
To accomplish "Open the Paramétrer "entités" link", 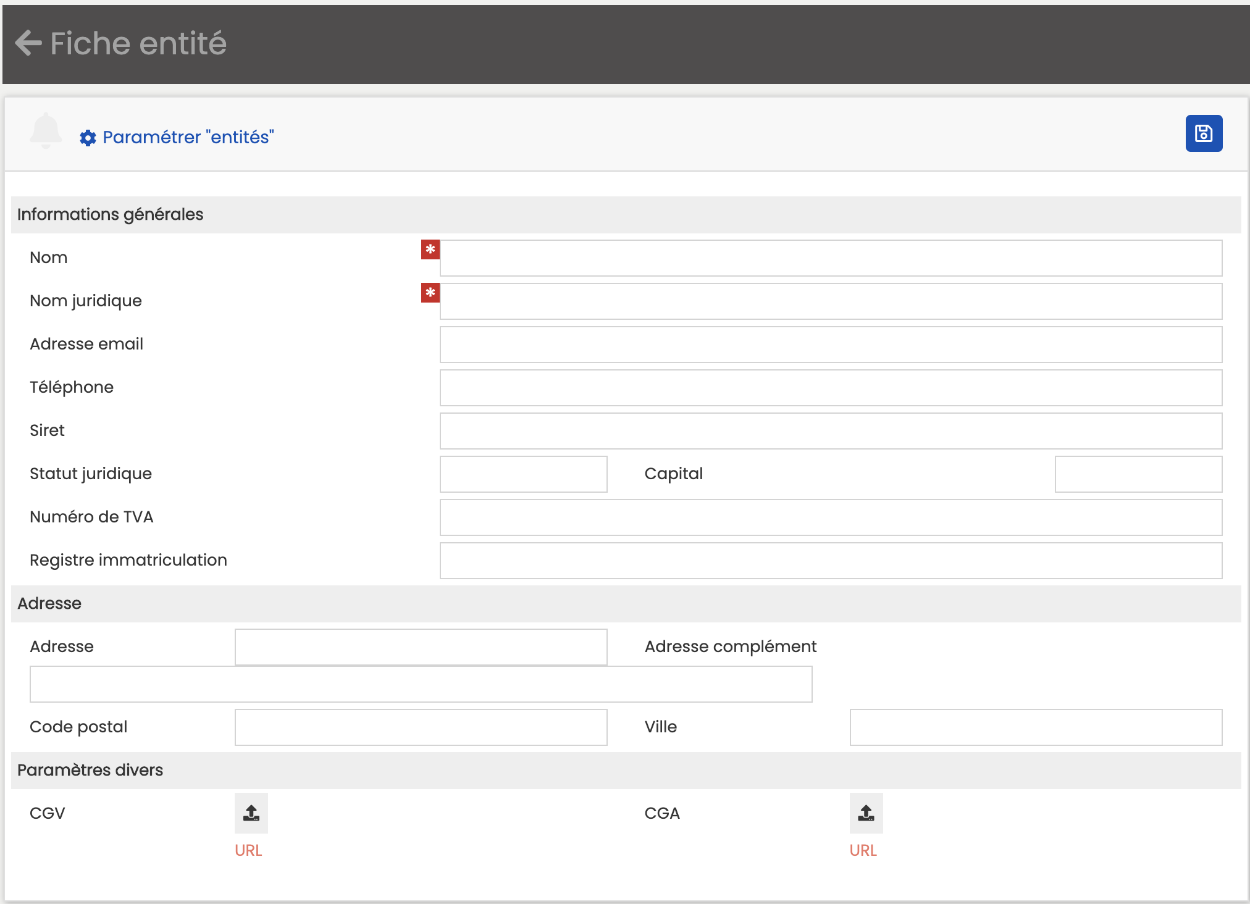I will pyautogui.click(x=188, y=137).
